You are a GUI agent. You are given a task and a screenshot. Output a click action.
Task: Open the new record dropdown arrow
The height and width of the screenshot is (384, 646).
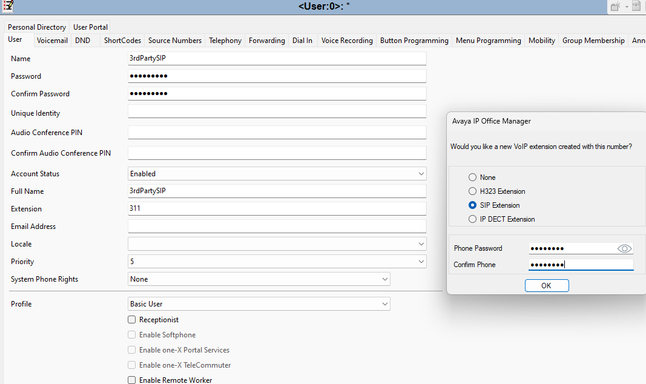[x=627, y=7]
